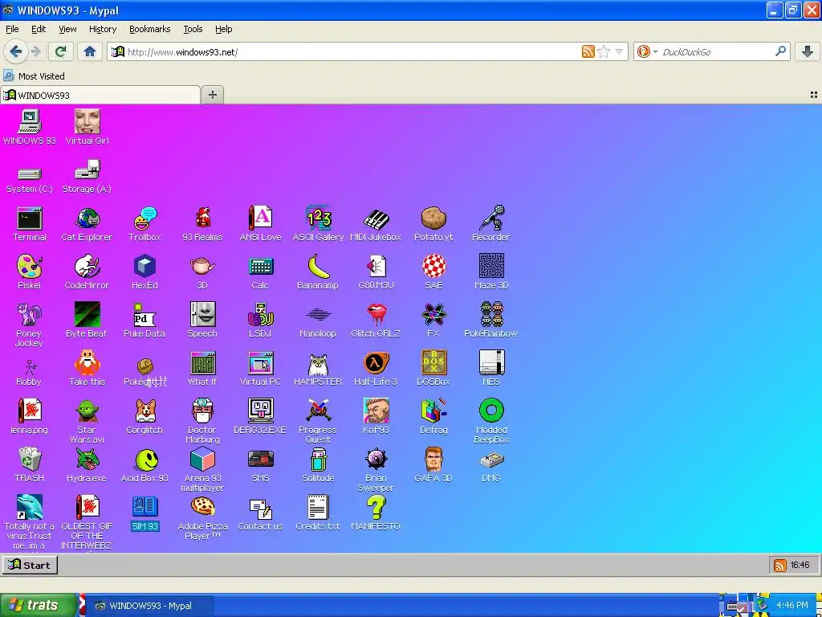822x617 pixels.
Task: Open the File menu
Action: click(x=12, y=29)
